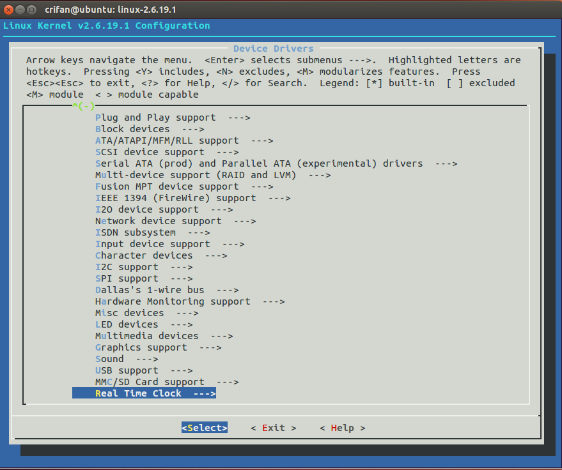Select Multi-device support (RAID and LVM)
The height and width of the screenshot is (470, 562).
click(213, 175)
